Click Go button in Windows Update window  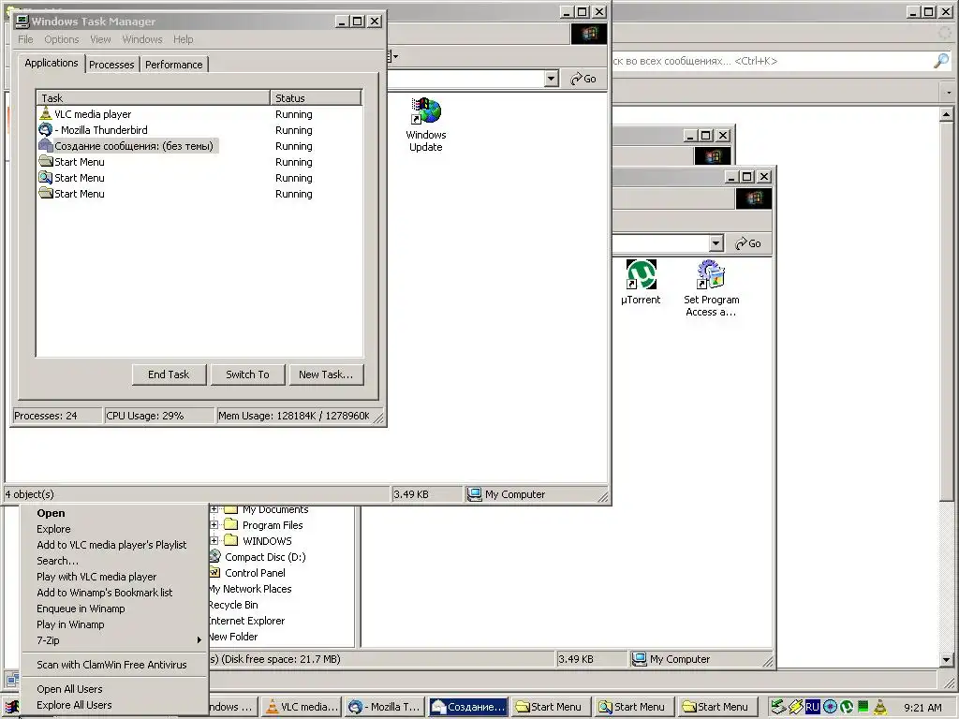(x=583, y=79)
